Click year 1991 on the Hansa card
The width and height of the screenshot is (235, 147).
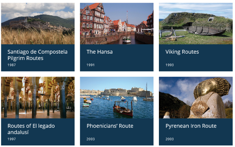91,65
